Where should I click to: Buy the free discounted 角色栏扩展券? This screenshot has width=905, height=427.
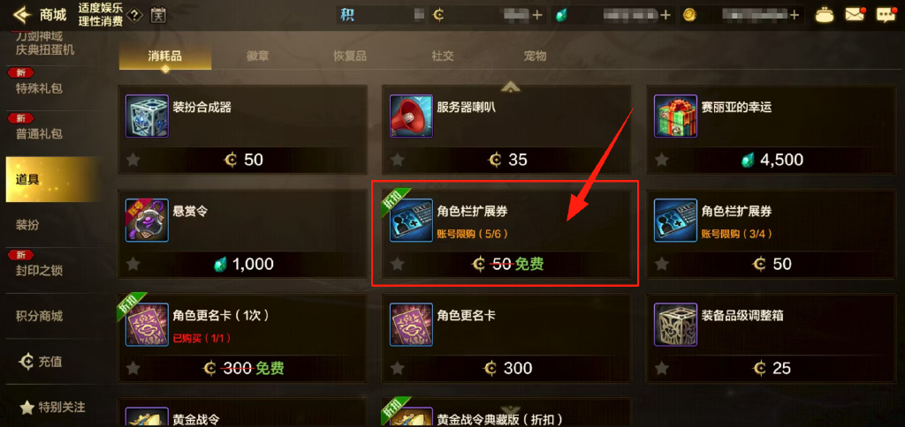506,235
